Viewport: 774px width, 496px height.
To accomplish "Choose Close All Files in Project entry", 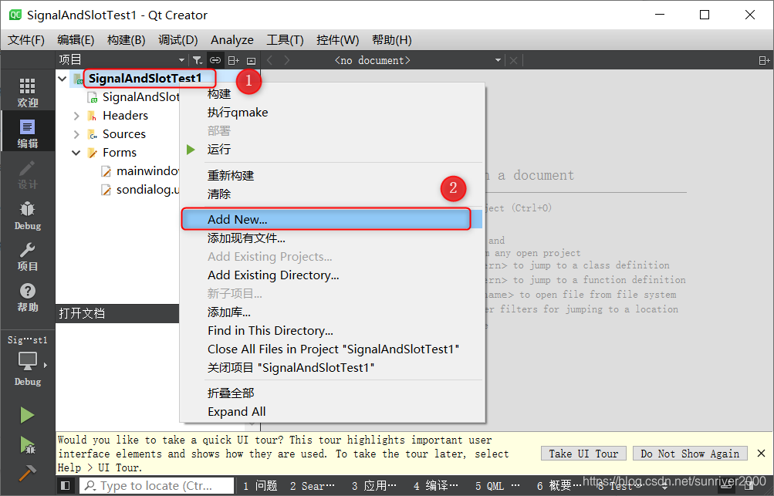I will click(x=332, y=349).
